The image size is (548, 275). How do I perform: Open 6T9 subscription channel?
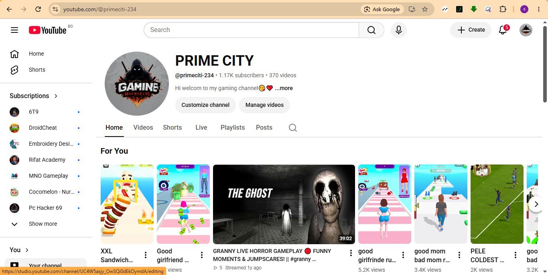(46, 112)
